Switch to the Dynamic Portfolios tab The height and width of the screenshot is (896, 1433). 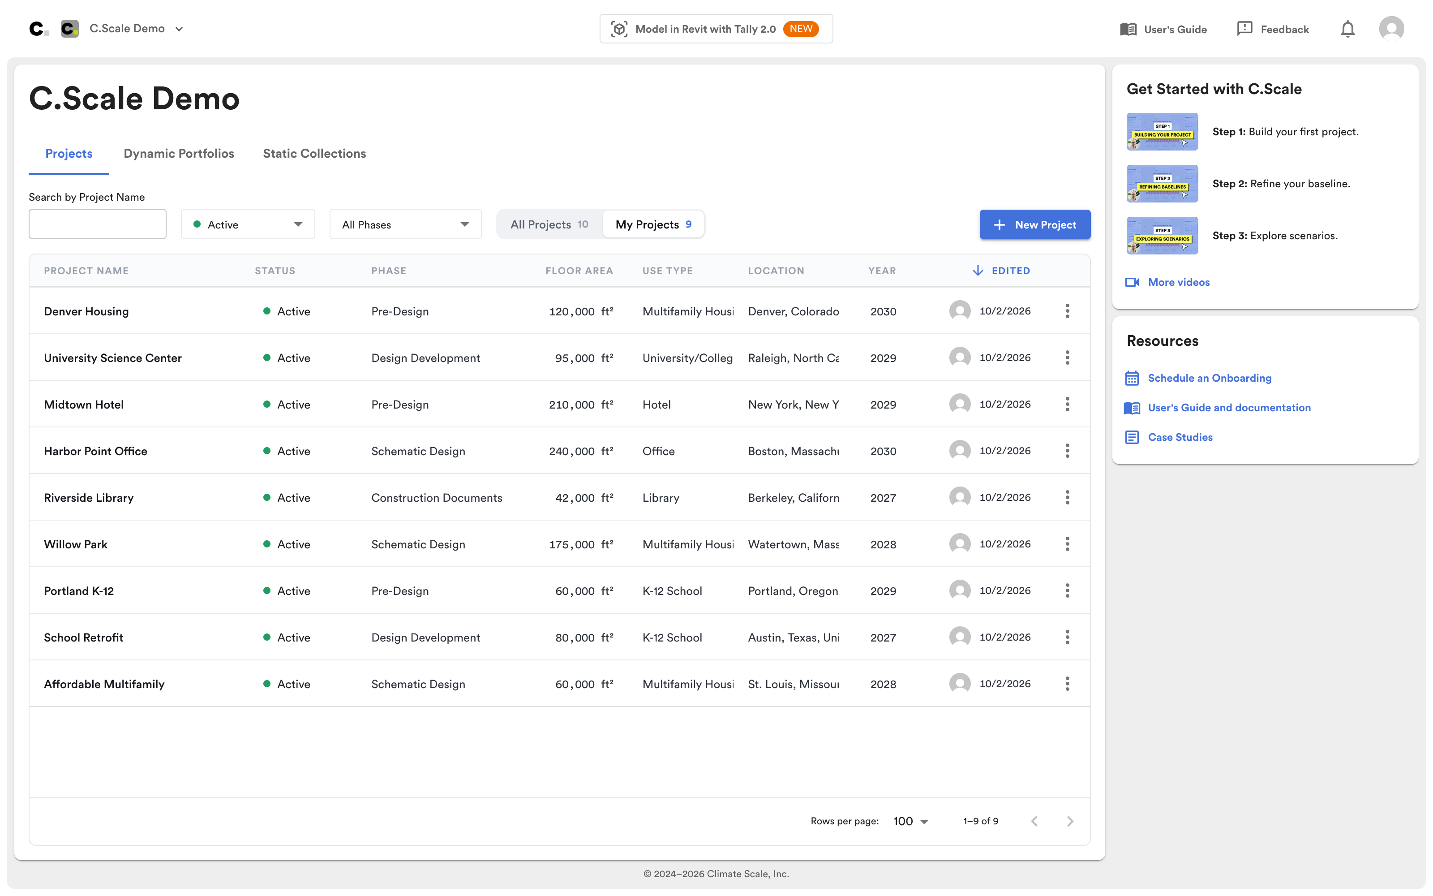click(x=179, y=154)
